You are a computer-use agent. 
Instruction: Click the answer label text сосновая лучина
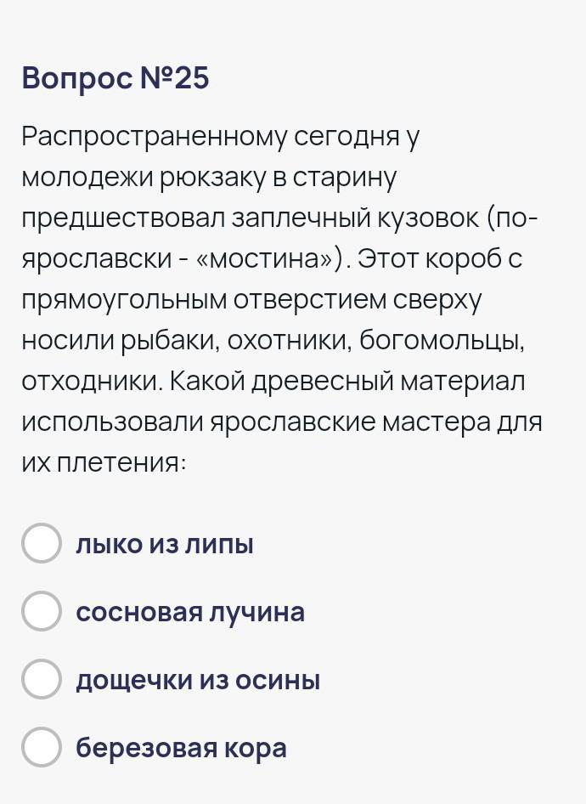point(190,612)
